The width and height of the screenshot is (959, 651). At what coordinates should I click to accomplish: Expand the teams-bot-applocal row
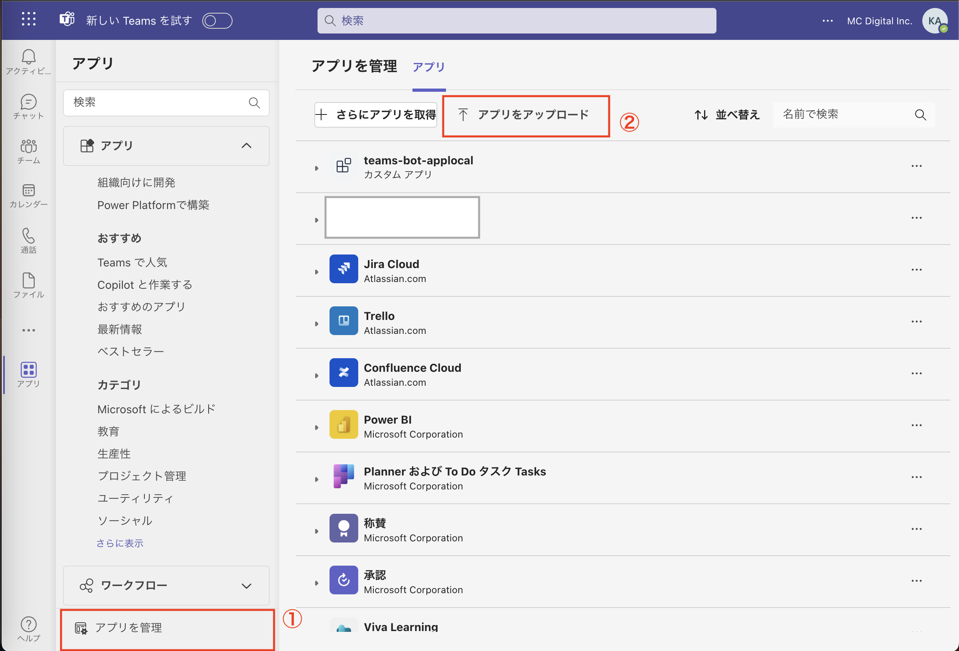pos(316,168)
